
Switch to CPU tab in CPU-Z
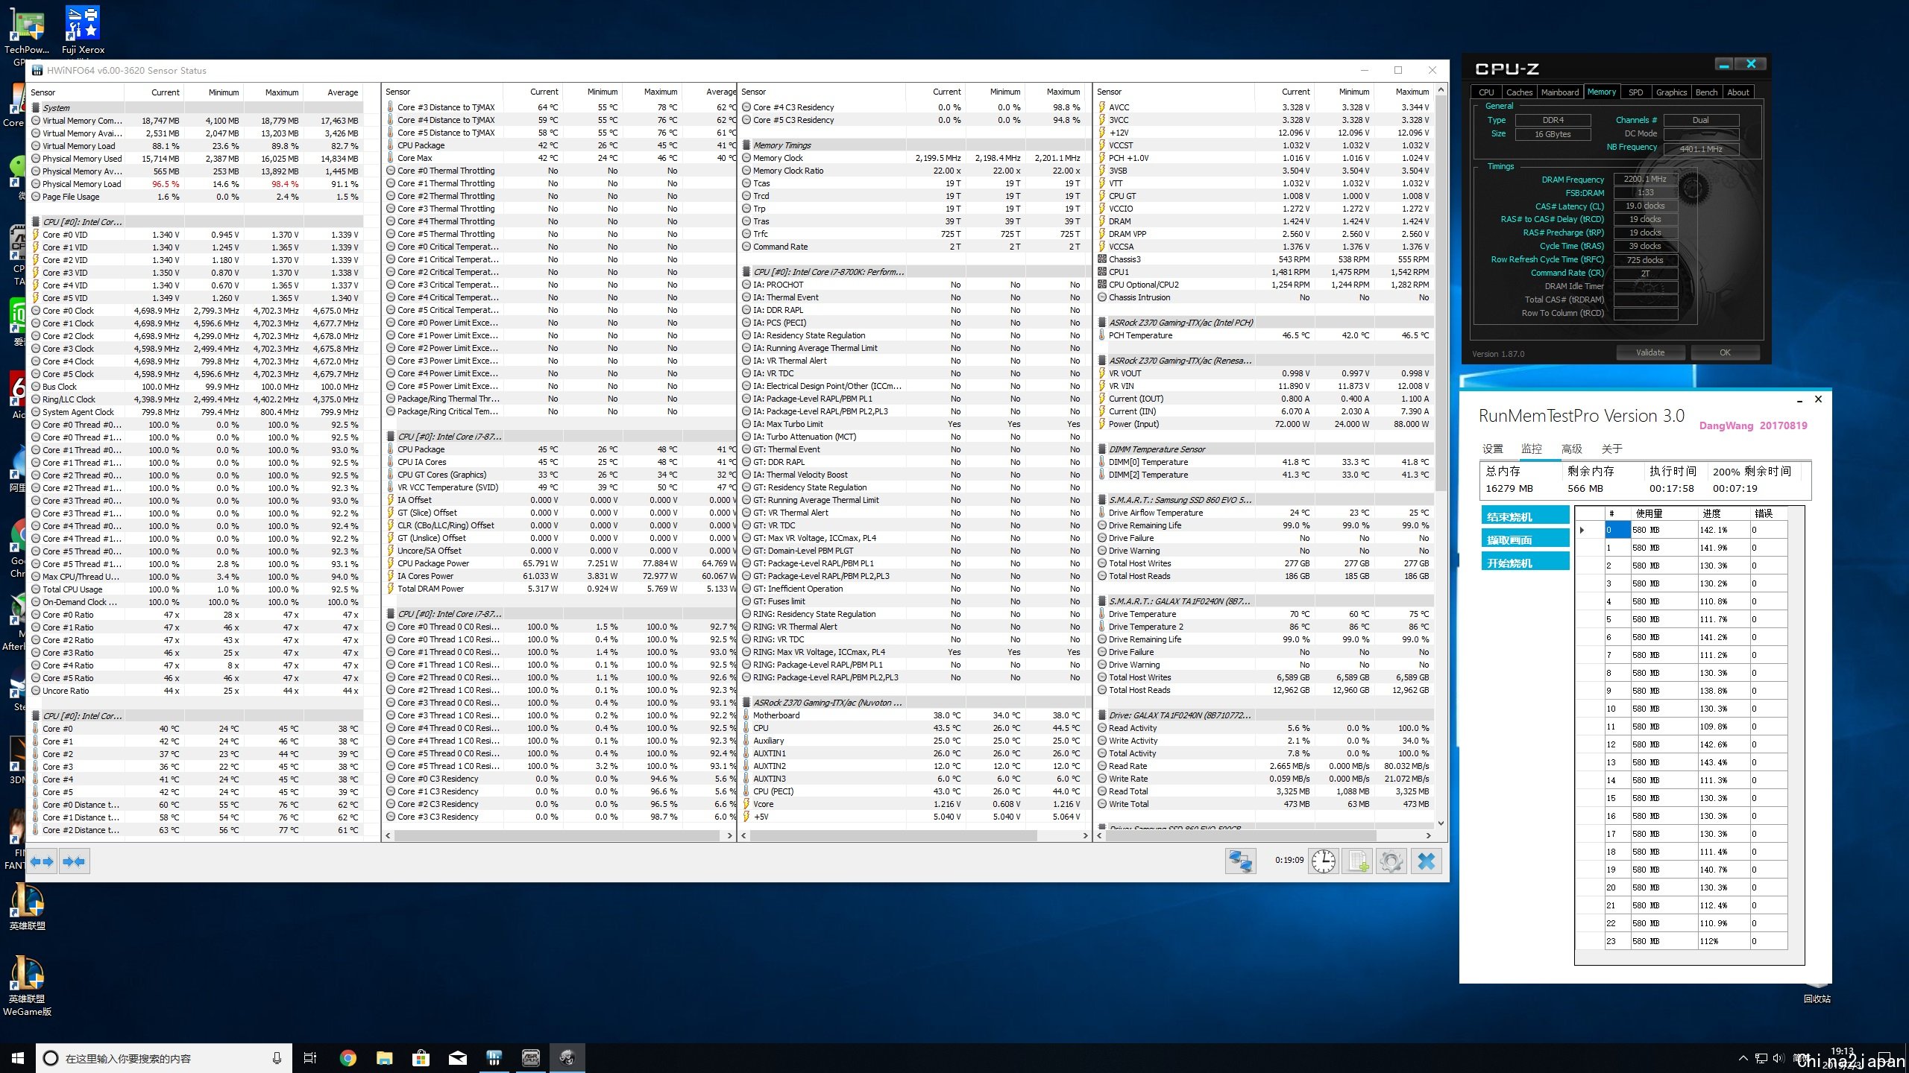[1486, 92]
